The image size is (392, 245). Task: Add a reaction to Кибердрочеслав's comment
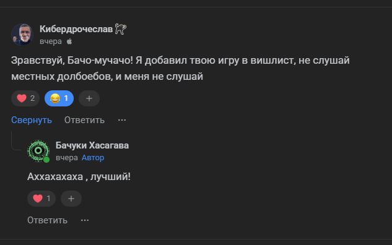[89, 98]
